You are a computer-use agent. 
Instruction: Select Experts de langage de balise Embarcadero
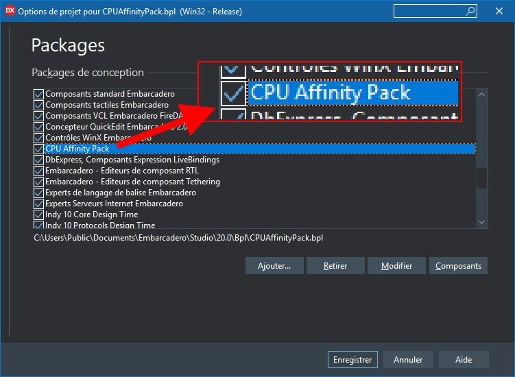(x=121, y=193)
